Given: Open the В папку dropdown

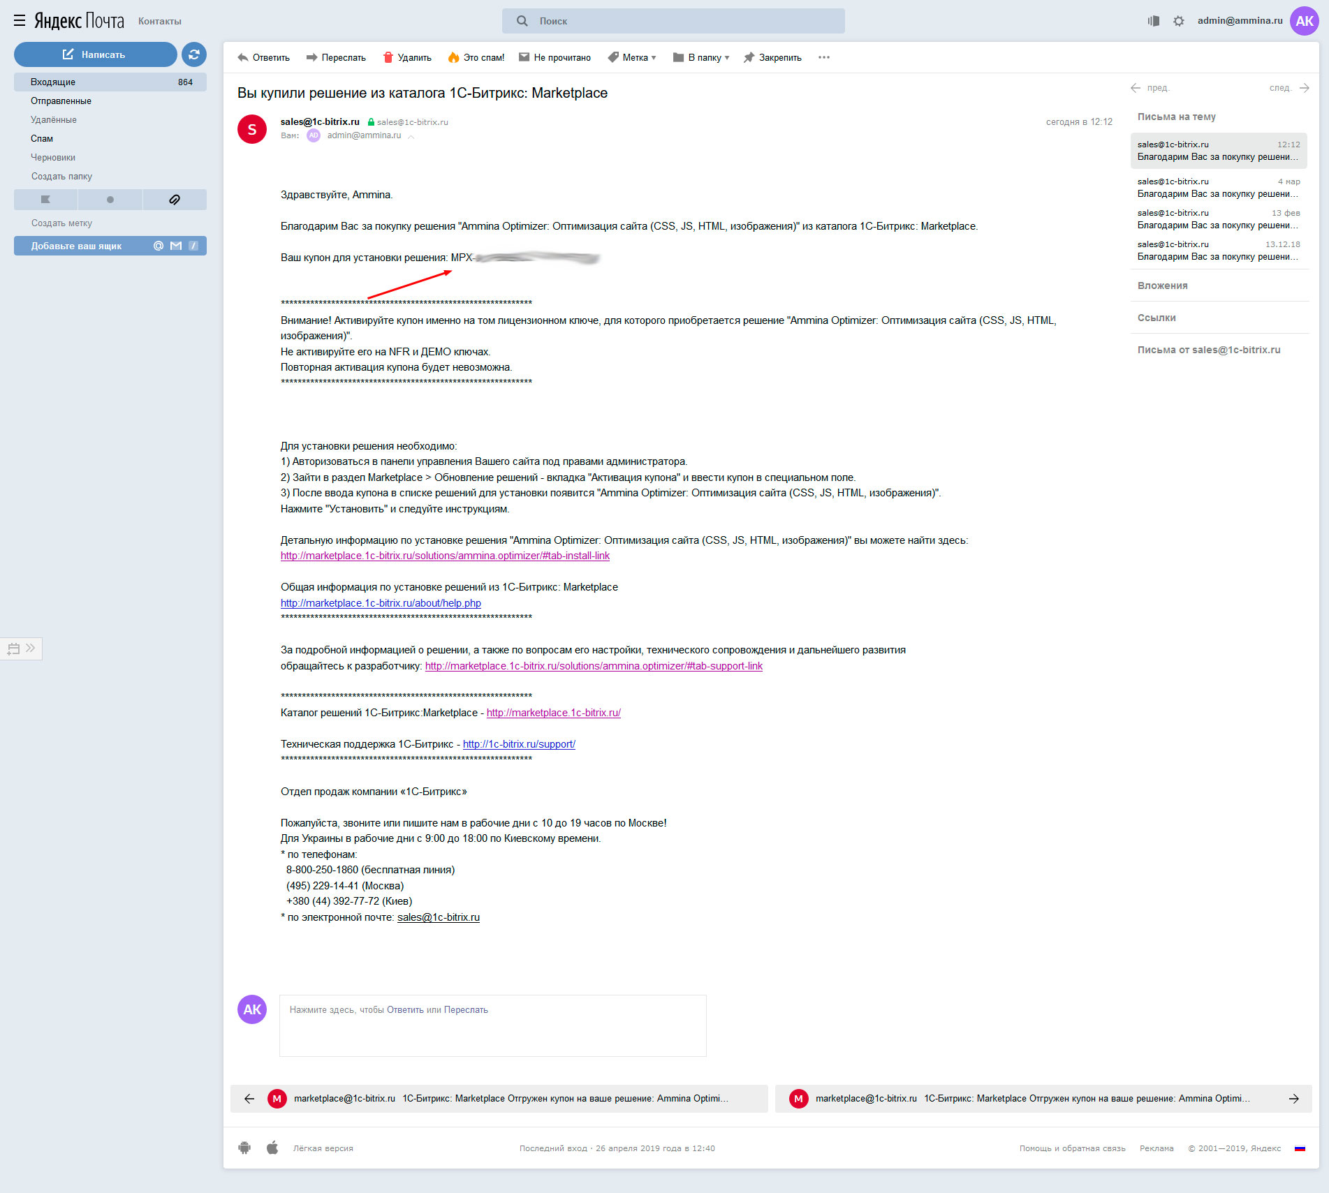Looking at the screenshot, I should 701,57.
